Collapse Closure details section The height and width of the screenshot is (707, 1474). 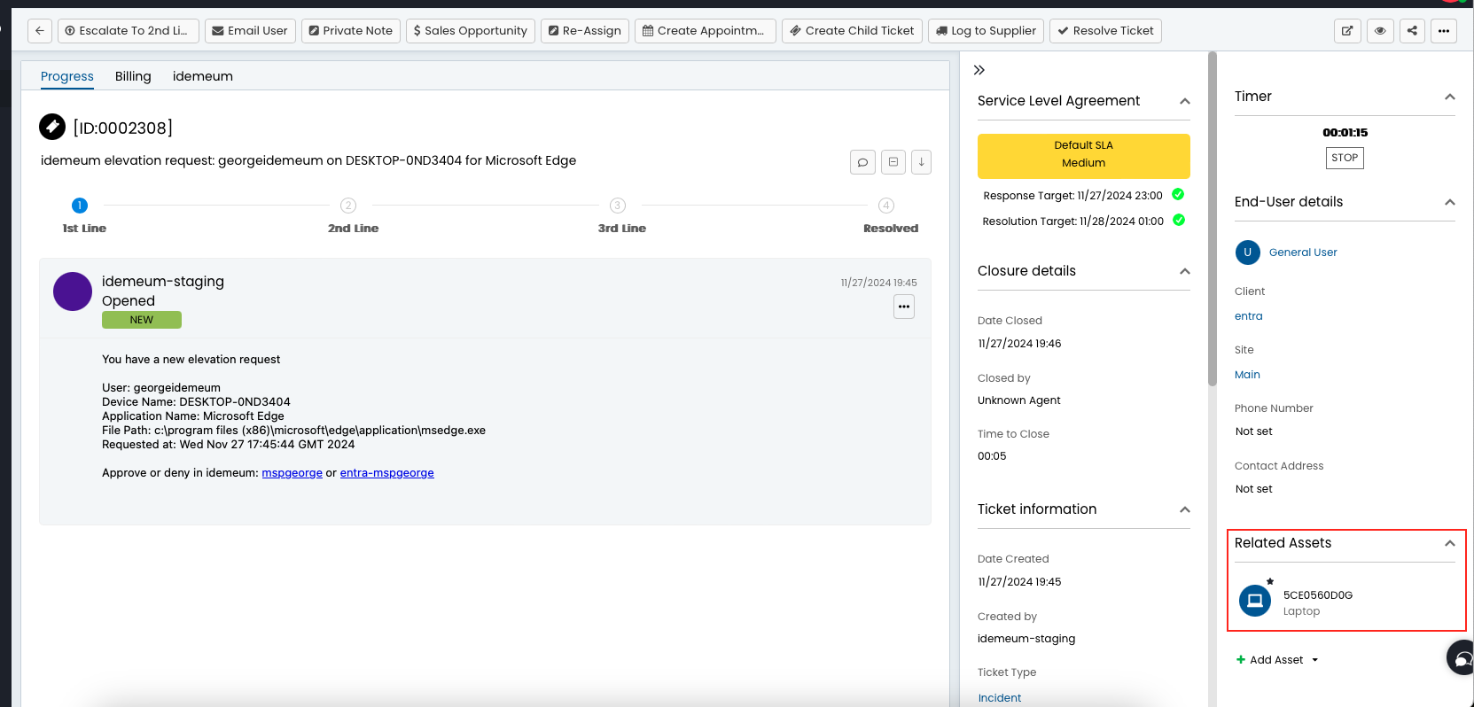(1185, 271)
